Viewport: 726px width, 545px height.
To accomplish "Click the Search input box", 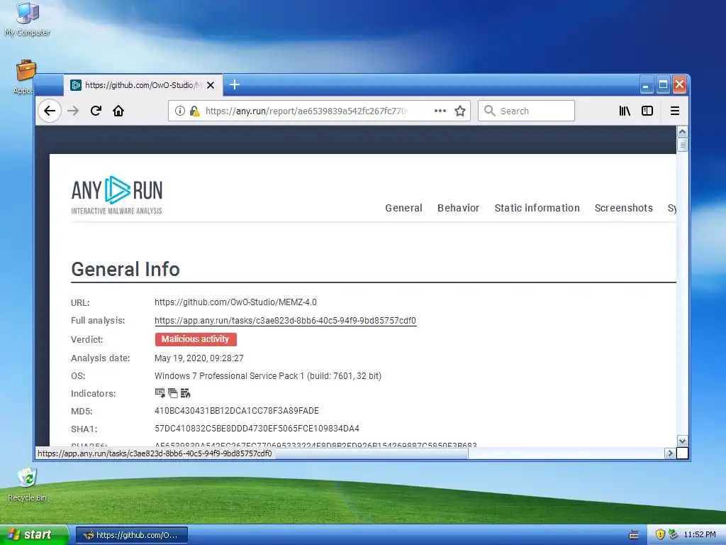I will pos(527,111).
